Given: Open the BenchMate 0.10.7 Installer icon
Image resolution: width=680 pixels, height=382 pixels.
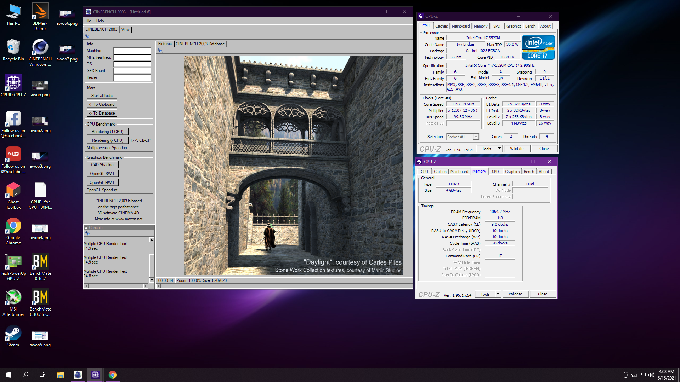Looking at the screenshot, I should (40, 303).
